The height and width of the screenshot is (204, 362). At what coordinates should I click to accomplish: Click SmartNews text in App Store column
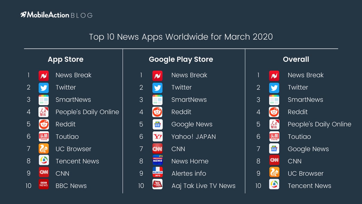pos(73,100)
